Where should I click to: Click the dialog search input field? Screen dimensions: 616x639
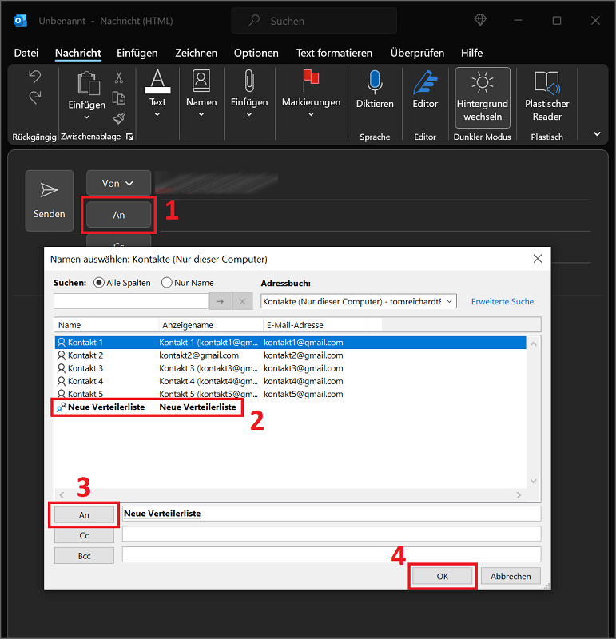coord(131,302)
